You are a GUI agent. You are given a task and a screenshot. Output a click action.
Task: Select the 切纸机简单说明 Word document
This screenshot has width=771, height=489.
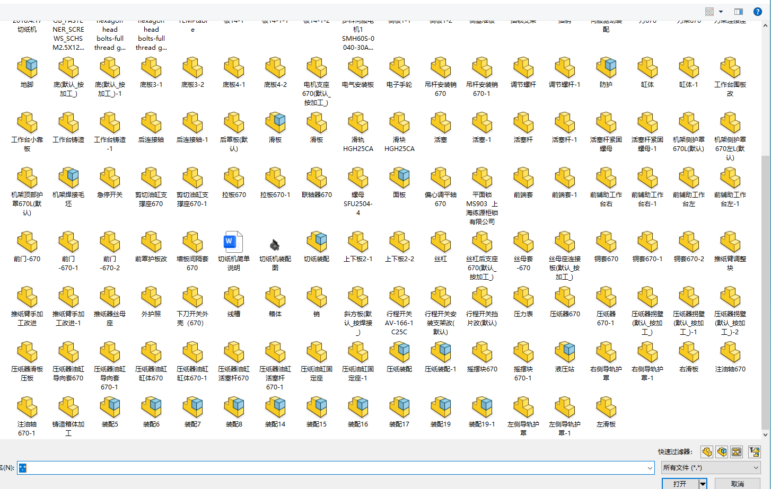(234, 252)
